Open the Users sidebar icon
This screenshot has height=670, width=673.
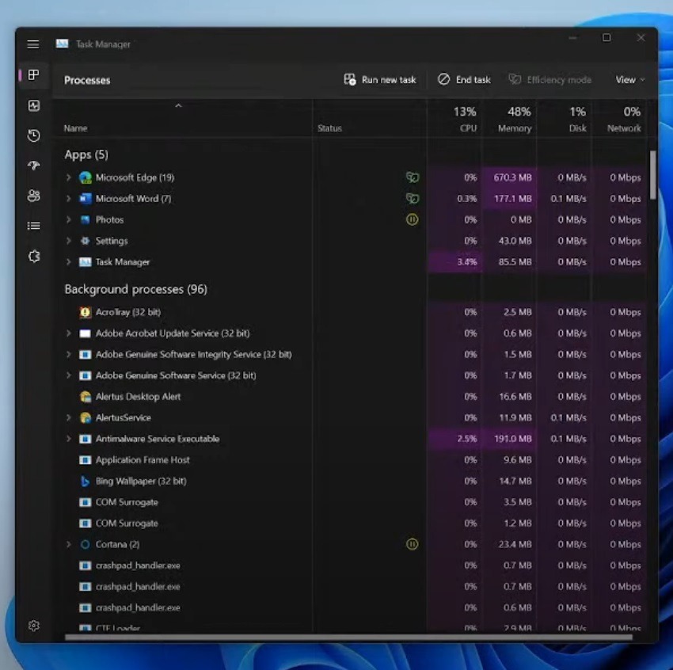(34, 196)
